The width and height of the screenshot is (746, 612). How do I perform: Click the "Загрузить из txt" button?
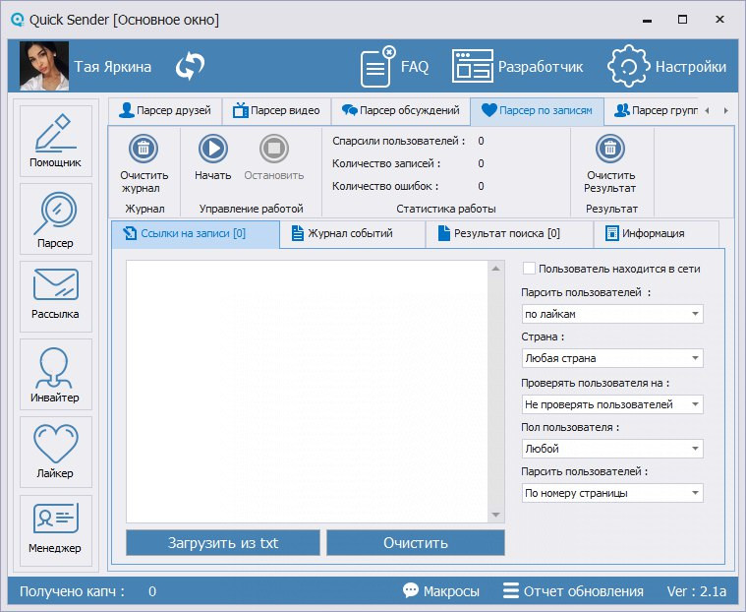point(223,542)
